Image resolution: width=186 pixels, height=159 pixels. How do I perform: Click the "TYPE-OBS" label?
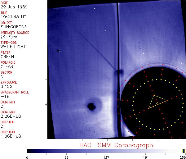[9, 43]
